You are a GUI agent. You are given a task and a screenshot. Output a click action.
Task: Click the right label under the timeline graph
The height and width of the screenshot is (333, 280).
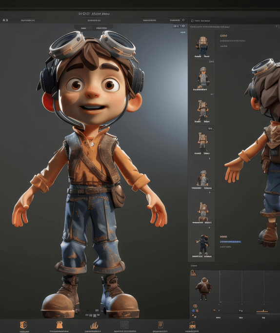click(x=263, y=318)
